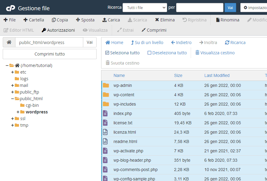Click Elimina to delete selection
Image resolution: width=267 pixels, height=181 pixels.
[165, 20]
